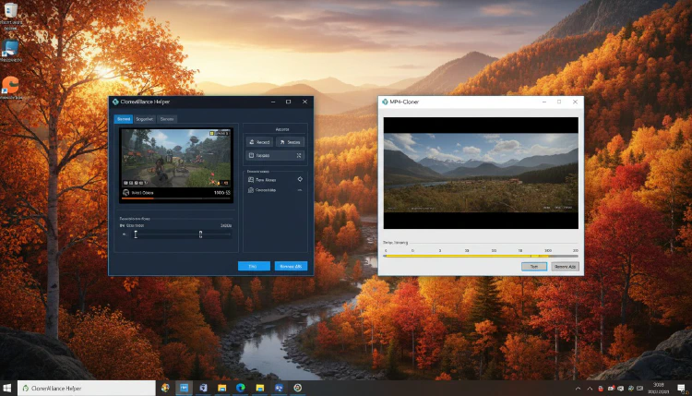
Task: Click the button right of Record
Action: [x=290, y=142]
